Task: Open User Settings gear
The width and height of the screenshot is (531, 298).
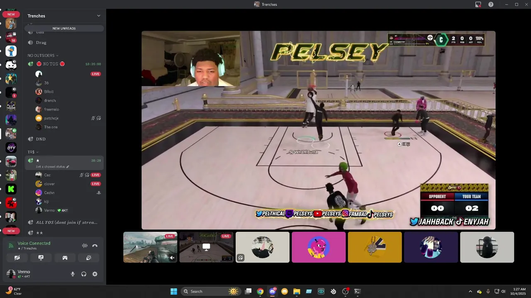Action: tap(95, 274)
